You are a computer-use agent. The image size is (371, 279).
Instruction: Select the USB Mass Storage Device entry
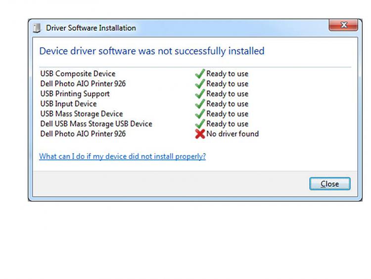pyautogui.click(x=82, y=113)
